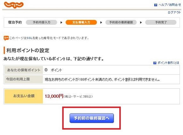
Task: Click the 宿泊予約 label
Action: click(x=15, y=22)
